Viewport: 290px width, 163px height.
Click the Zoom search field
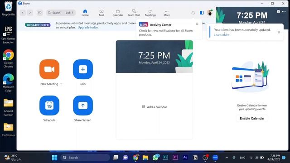point(61,13)
